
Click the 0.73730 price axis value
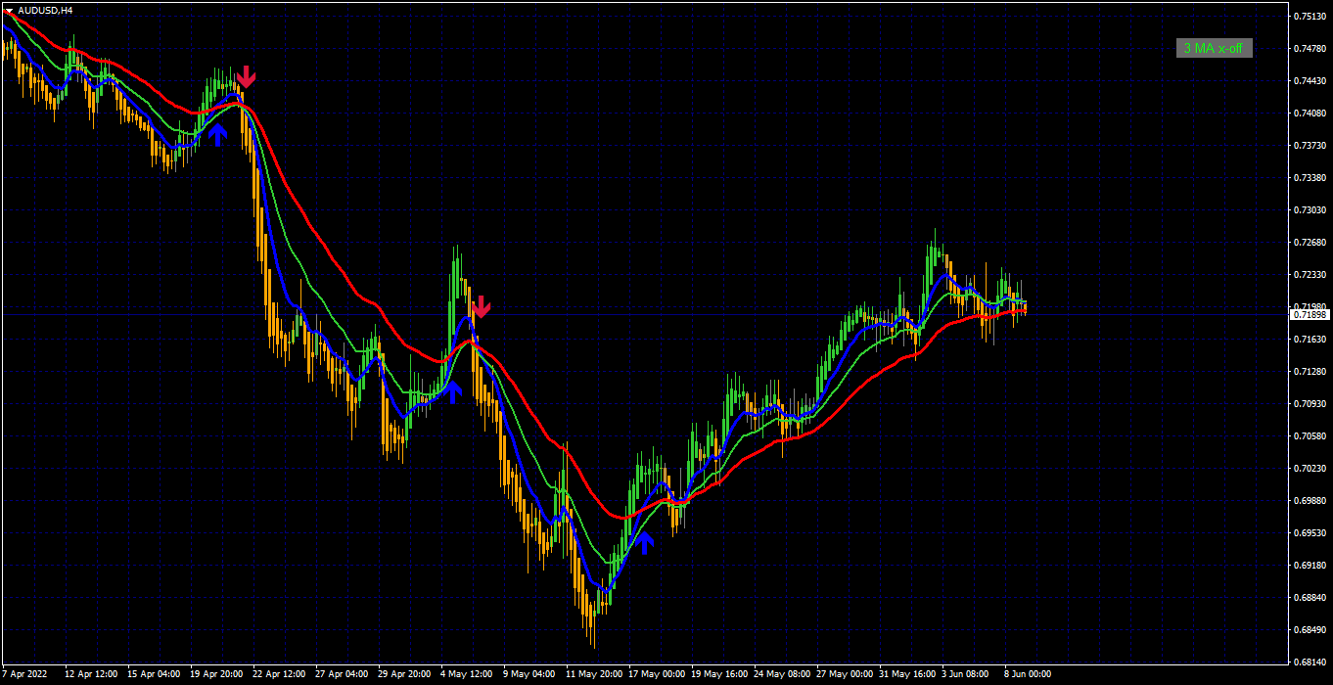1310,145
